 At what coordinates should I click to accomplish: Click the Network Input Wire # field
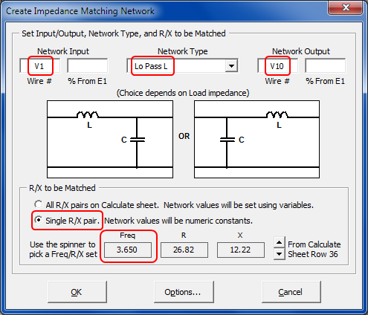[40, 66]
